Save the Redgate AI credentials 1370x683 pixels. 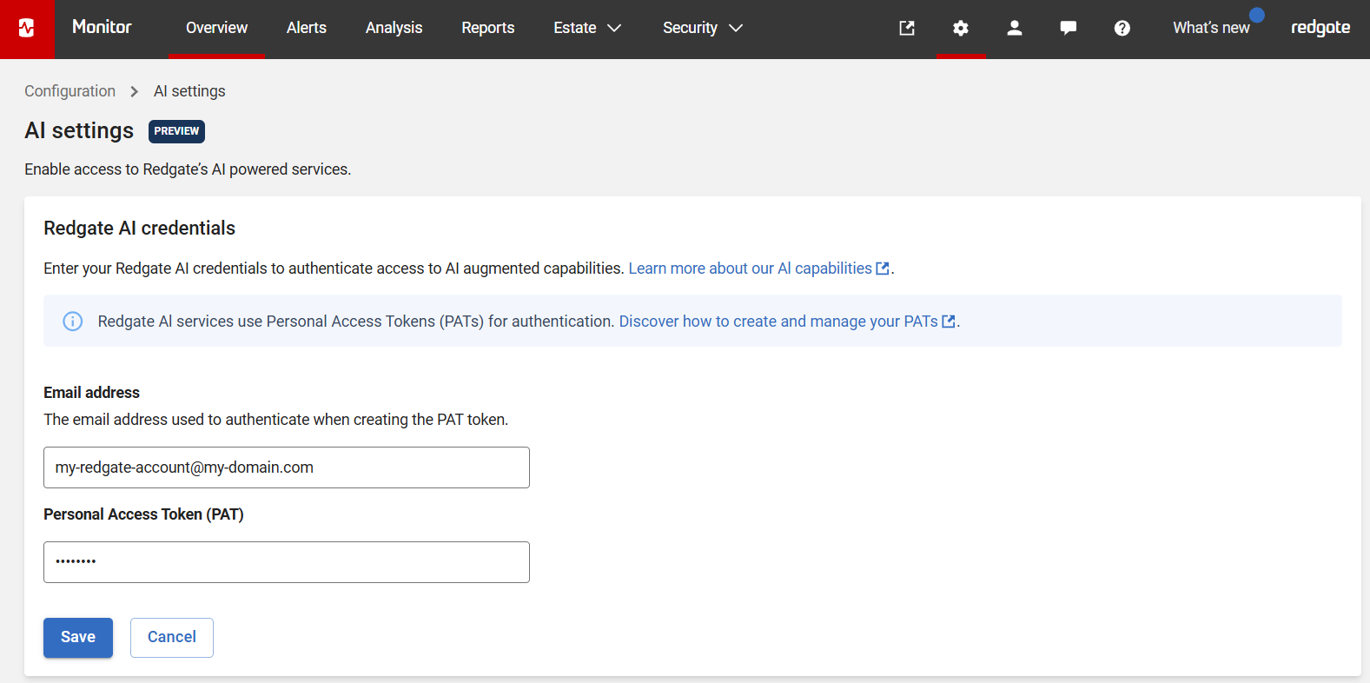pos(78,637)
